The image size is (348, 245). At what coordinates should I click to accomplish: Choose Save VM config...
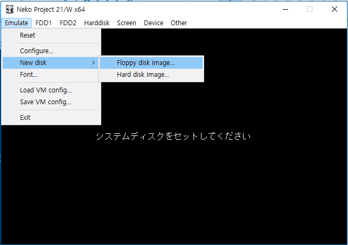pos(51,102)
